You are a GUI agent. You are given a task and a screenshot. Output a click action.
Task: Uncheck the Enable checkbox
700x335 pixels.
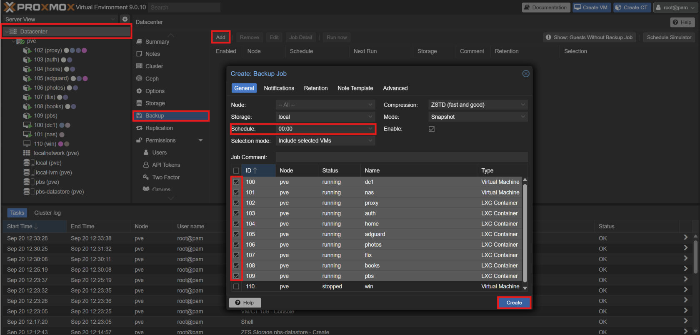click(x=432, y=129)
